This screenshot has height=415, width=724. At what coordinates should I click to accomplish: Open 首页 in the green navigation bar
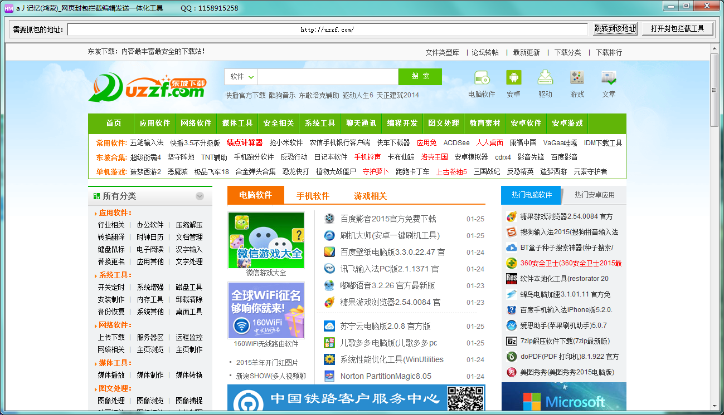[114, 123]
